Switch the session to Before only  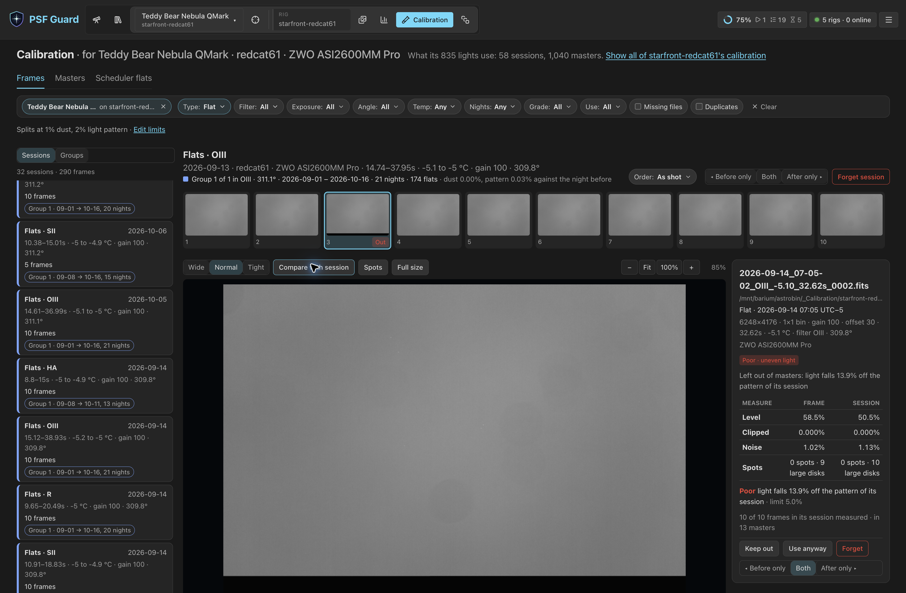click(x=731, y=177)
